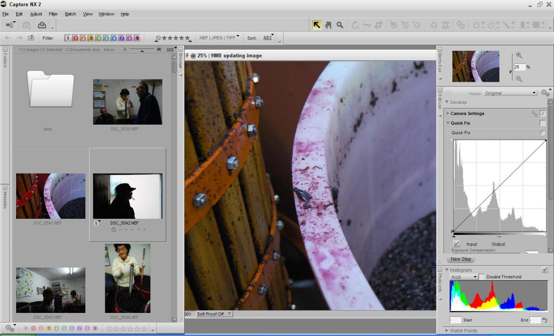Open the Adjust menu
The width and height of the screenshot is (554, 336).
[36, 14]
